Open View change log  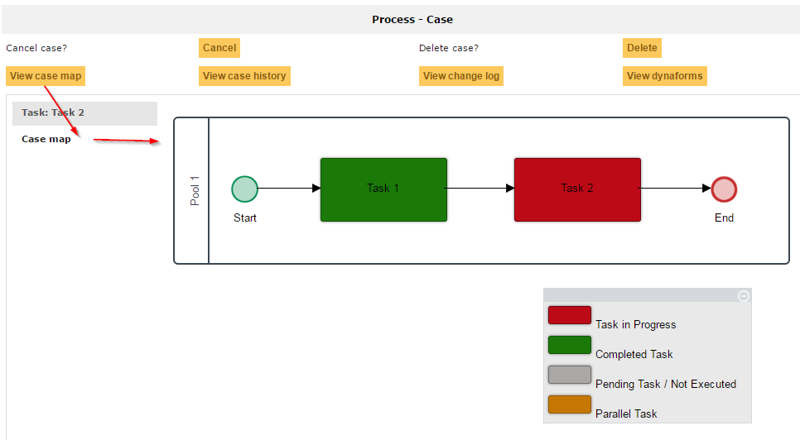coord(461,76)
